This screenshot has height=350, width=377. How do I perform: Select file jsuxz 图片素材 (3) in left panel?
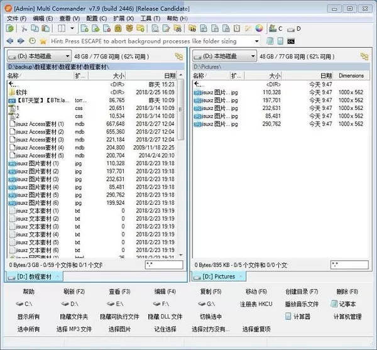[91, 179]
